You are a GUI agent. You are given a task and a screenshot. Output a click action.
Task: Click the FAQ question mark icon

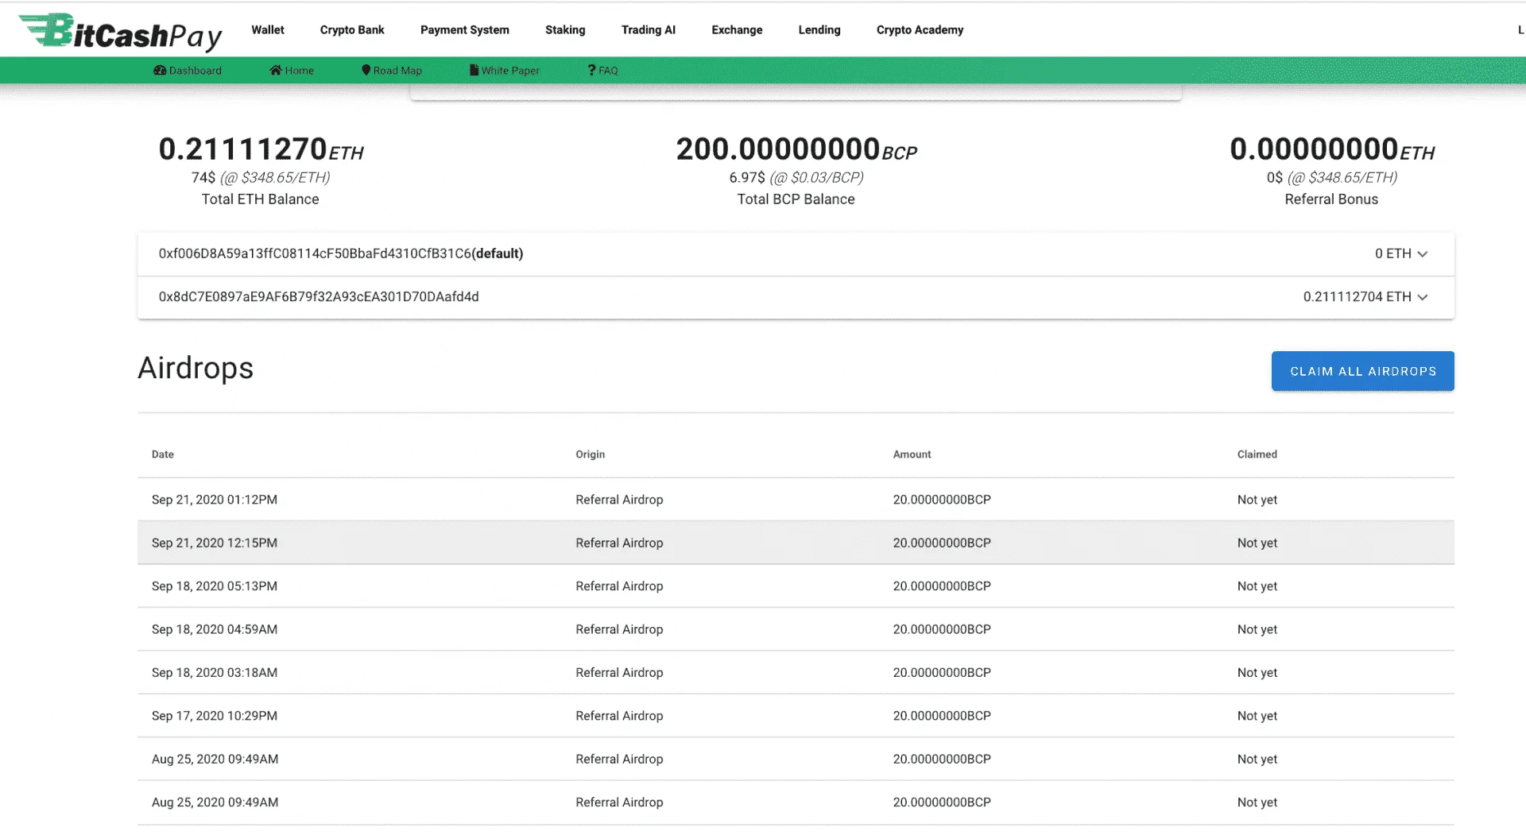pyautogui.click(x=591, y=70)
